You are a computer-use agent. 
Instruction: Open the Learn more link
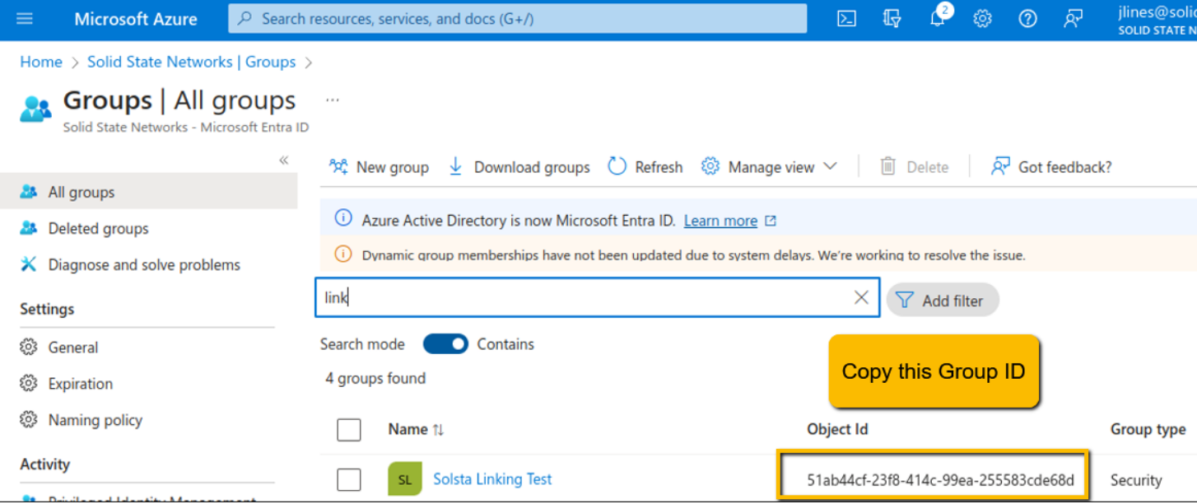click(720, 221)
